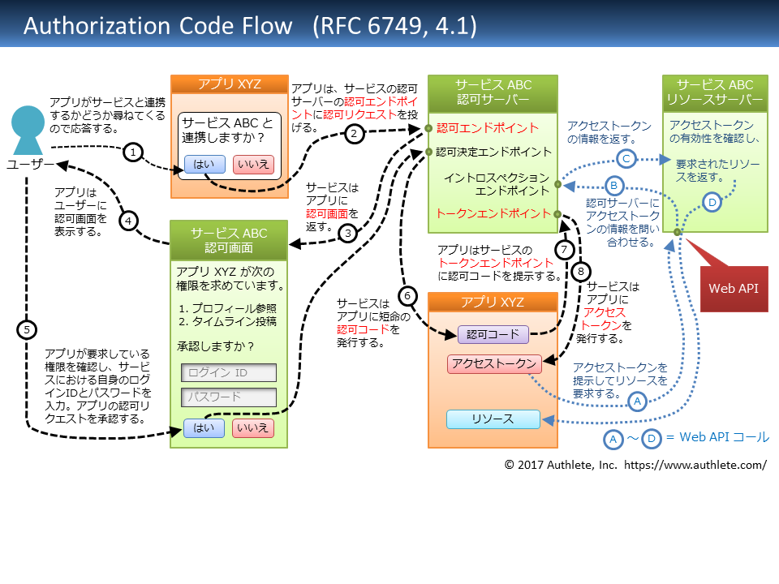The height and width of the screenshot is (584, 779).
Task: Click the green dot beside イントロスペクション エンドポイント
Action: click(x=558, y=184)
